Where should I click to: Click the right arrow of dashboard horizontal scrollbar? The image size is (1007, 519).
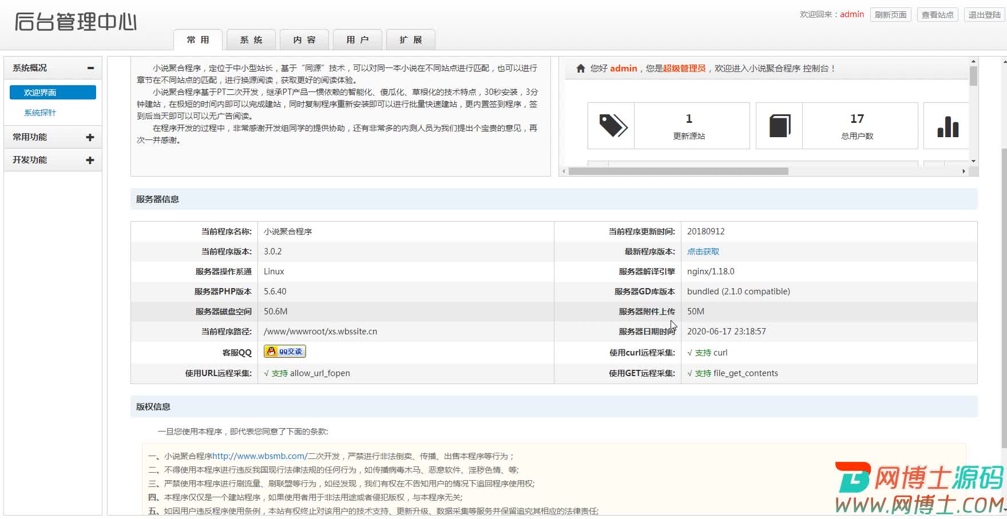click(964, 171)
